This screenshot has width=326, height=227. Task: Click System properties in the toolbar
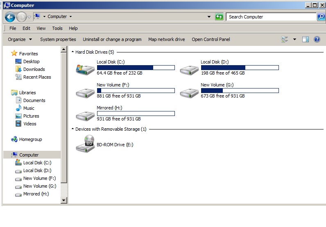tap(58, 39)
